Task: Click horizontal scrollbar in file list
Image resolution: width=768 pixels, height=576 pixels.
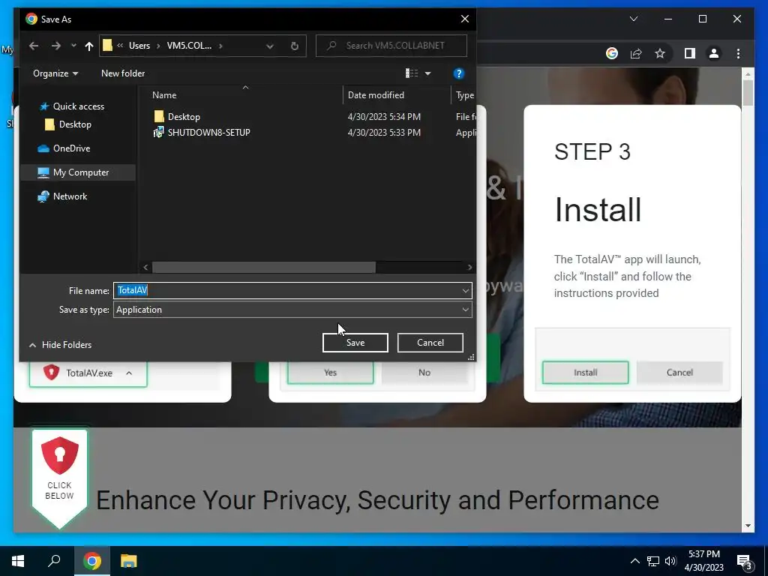Action: (263, 268)
